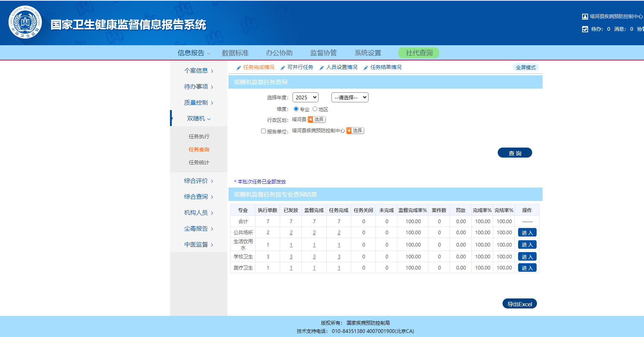This screenshot has width=644, height=337.
Task: Open the 2025 year dropdown
Action: [x=305, y=98]
